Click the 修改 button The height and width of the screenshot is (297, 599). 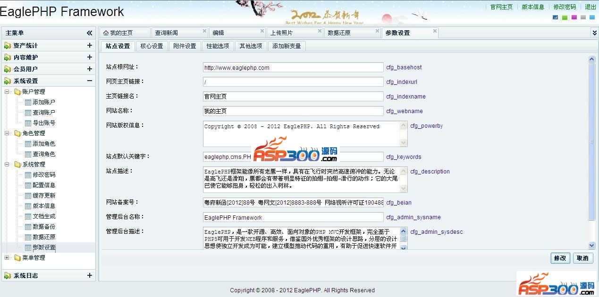(x=560, y=258)
